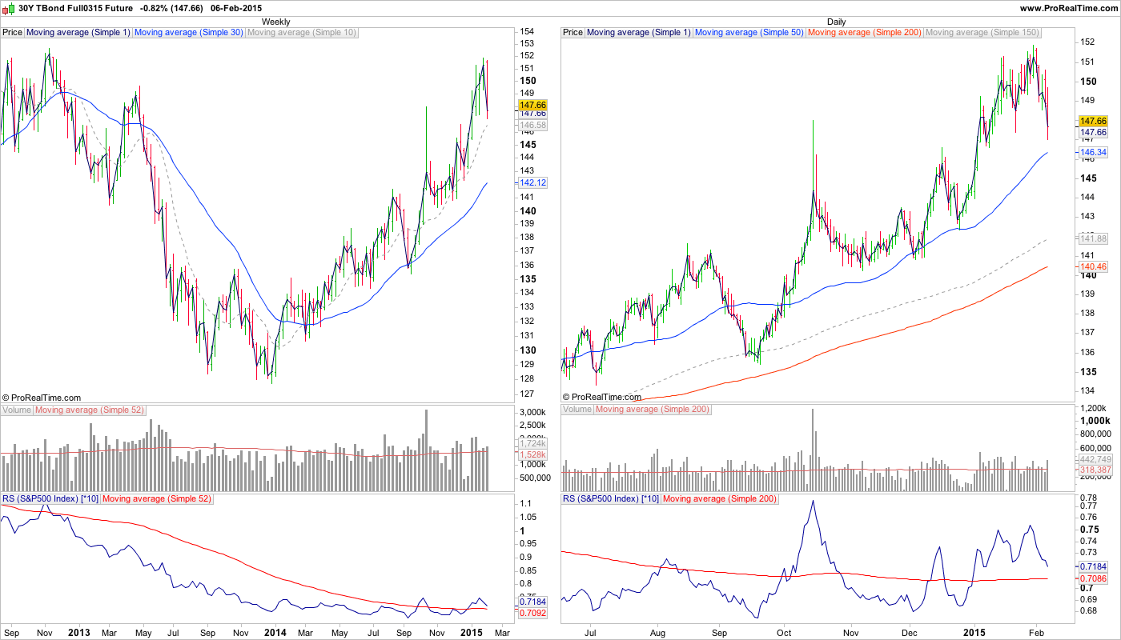Open Moving average (Simple 50) on Daily chart

[x=749, y=33]
